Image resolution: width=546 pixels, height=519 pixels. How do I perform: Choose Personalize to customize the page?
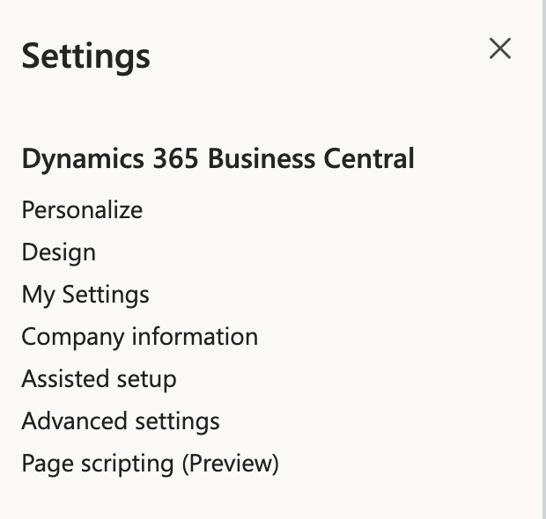(82, 210)
